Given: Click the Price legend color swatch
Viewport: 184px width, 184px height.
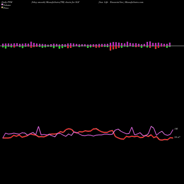Looking at the screenshot, I should [x=2, y=8].
